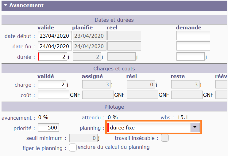Click the validated coût field

click(53, 95)
